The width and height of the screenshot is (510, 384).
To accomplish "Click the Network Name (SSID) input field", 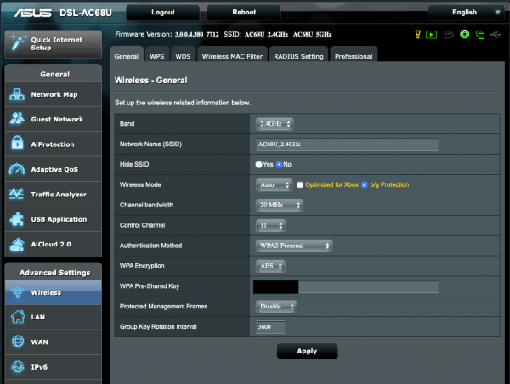I will 347,144.
